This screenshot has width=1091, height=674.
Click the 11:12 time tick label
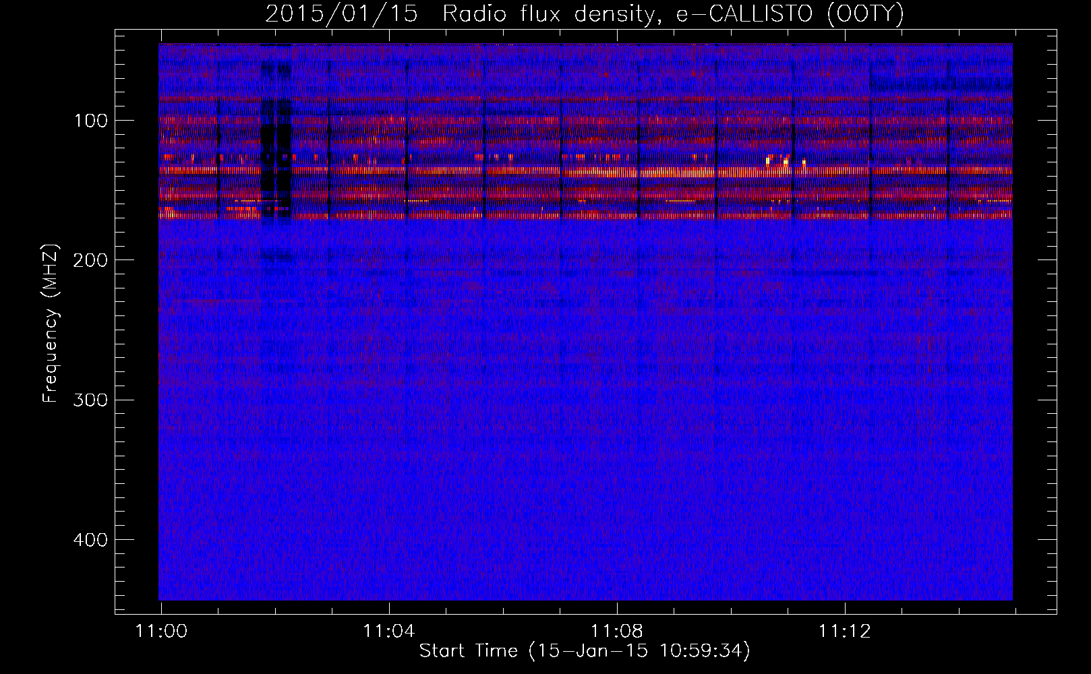pos(845,632)
